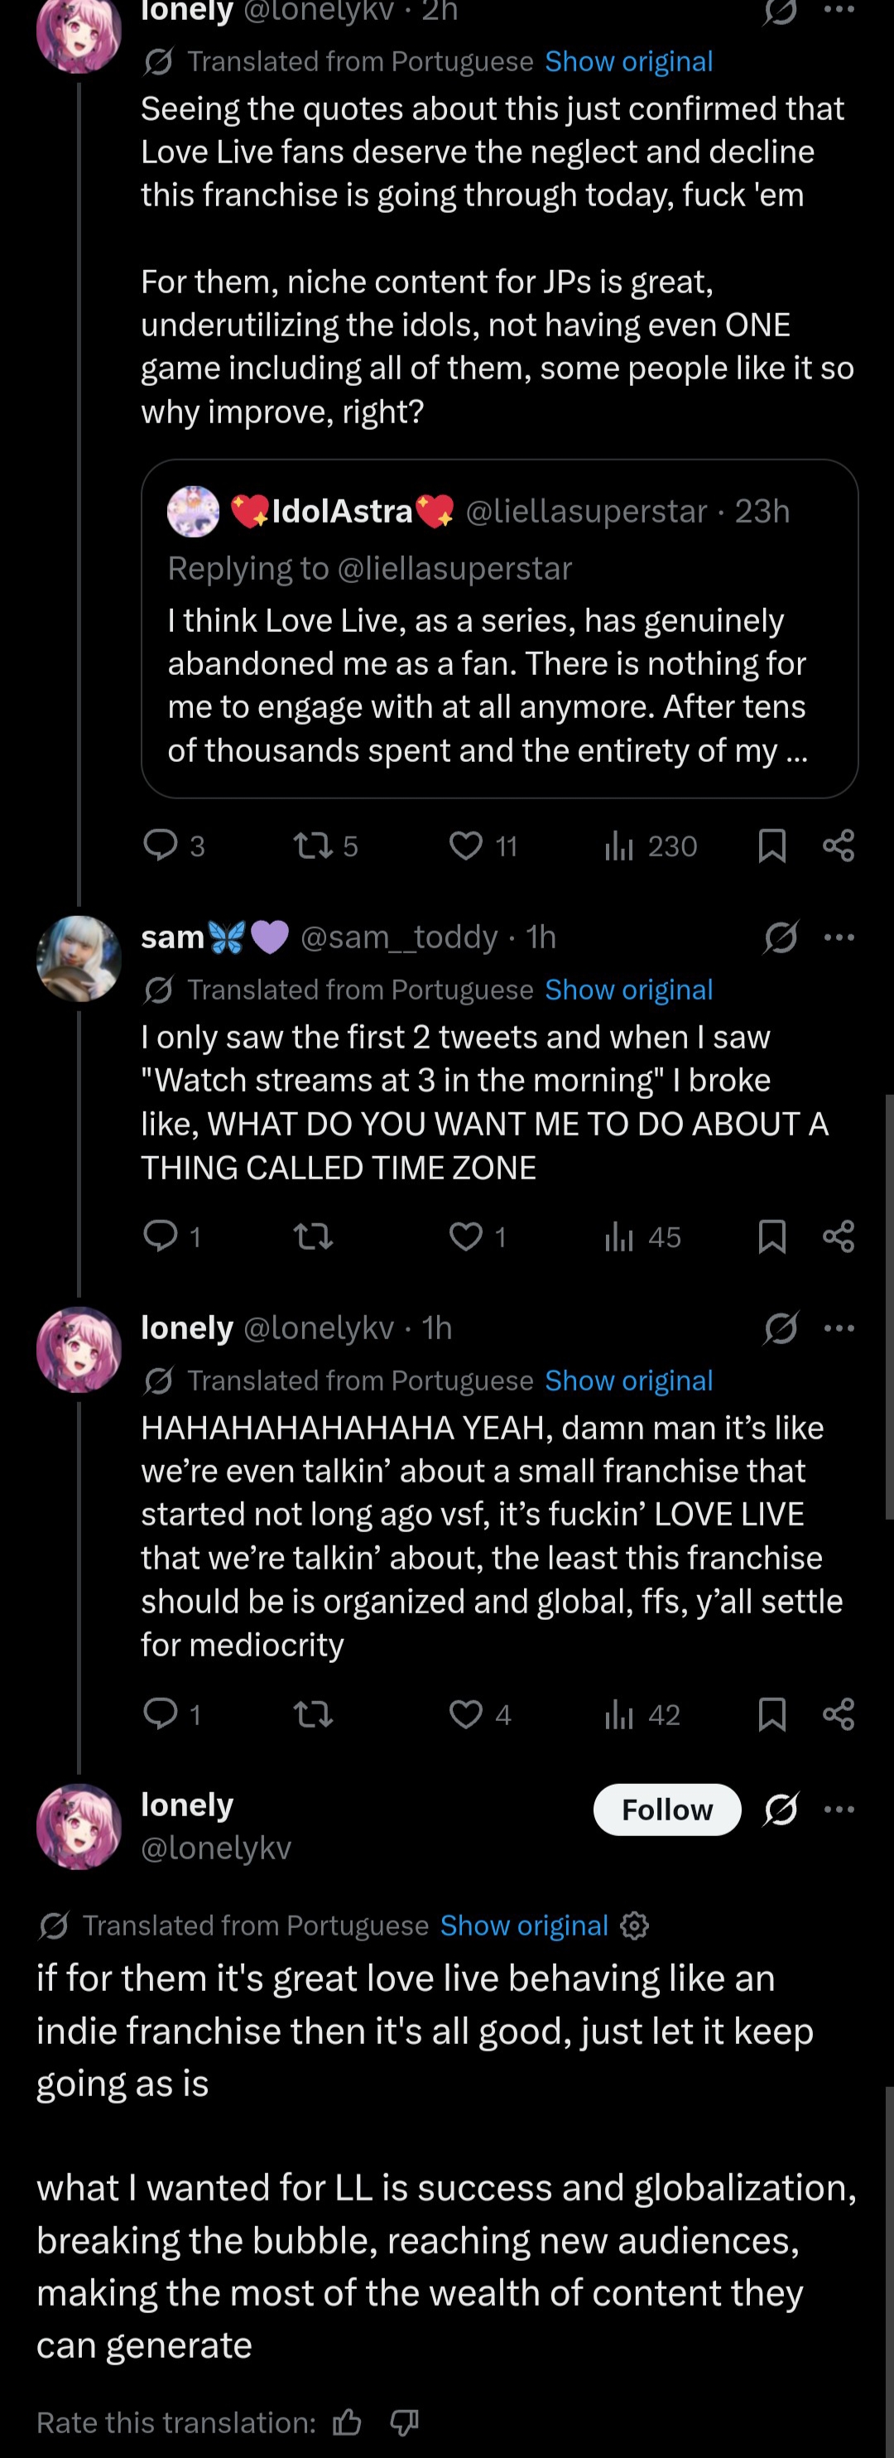894x2458 pixels.
Task: Like the HAHAHAHA YEAH reply tweet
Action: point(465,1713)
